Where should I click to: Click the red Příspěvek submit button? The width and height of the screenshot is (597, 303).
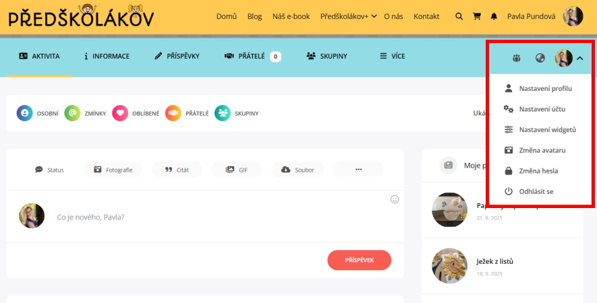click(359, 260)
